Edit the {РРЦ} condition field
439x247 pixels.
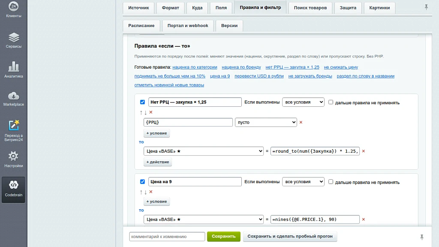point(188,122)
